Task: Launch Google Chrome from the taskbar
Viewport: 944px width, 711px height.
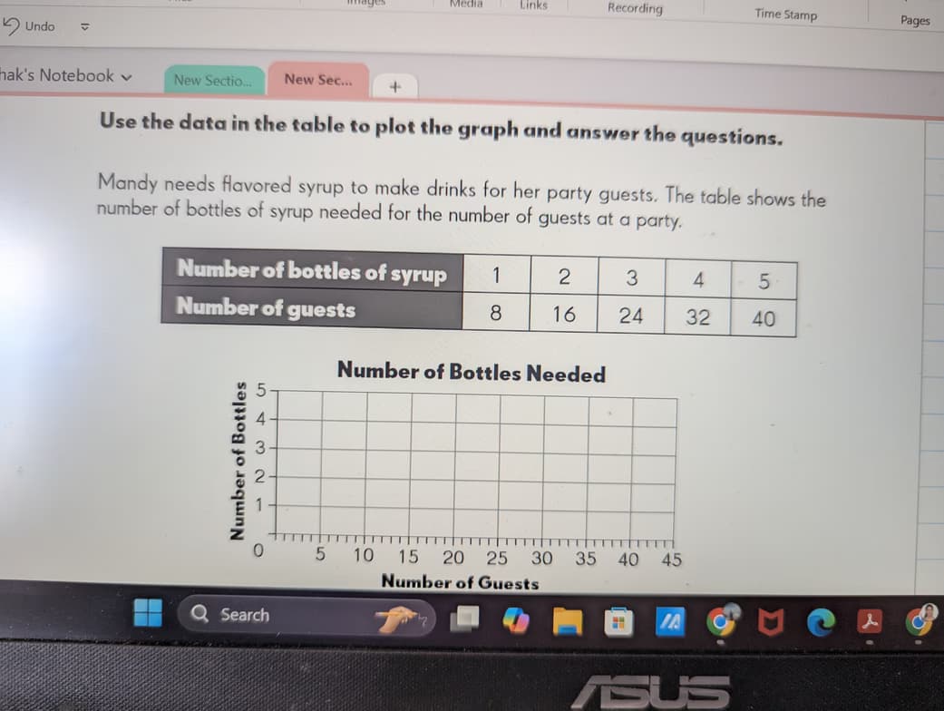Action: [721, 615]
